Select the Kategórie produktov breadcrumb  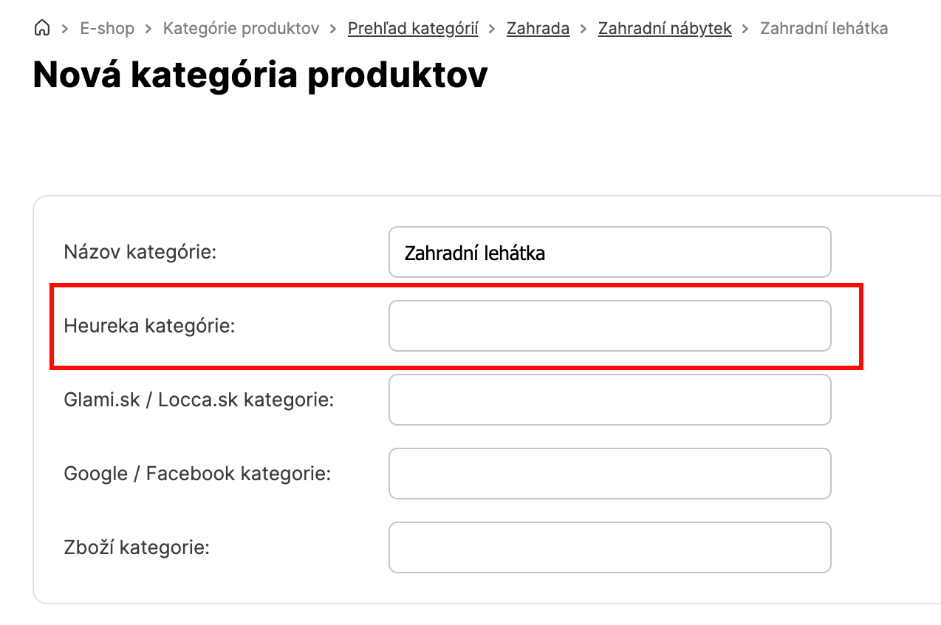(x=241, y=29)
